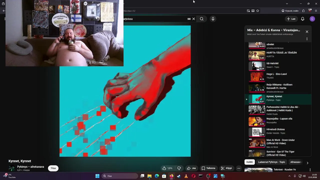320x180 pixels.
Task: Open the Luo create menu
Action: (x=291, y=19)
